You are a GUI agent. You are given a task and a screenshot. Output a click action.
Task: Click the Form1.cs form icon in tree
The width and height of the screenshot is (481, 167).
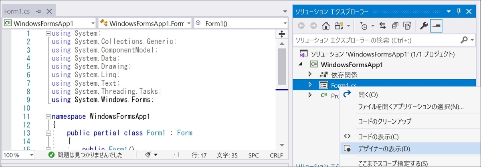pyautogui.click(x=323, y=85)
